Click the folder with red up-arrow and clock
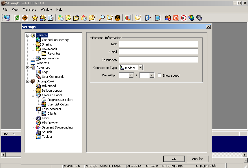The height and width of the screenshot is (168, 248). pyautogui.click(x=84, y=18)
